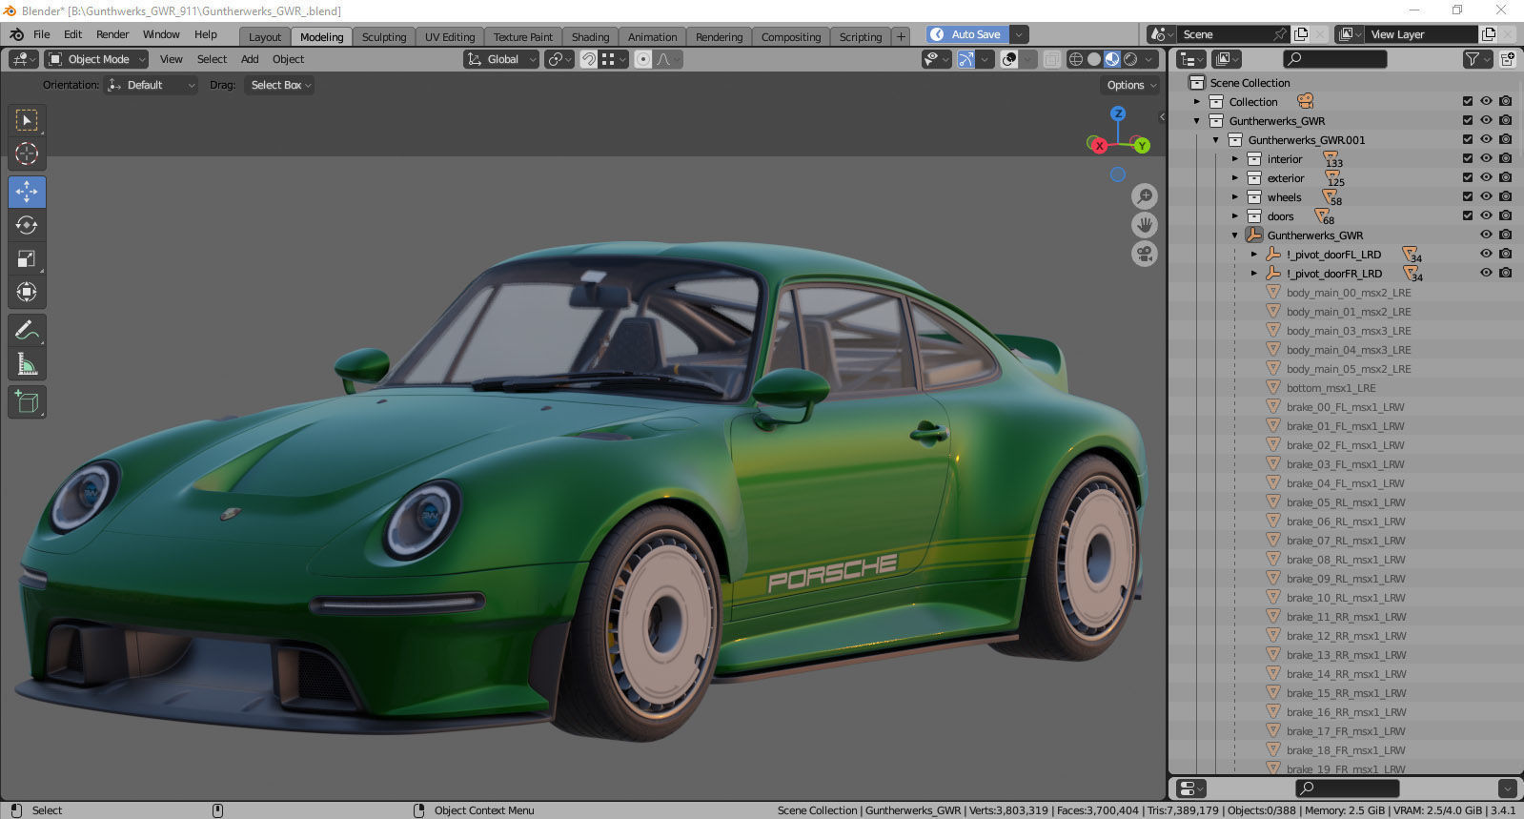Disable render for !_pivot_doorFL_LRD camera icon
The height and width of the screenshot is (819, 1524).
click(x=1505, y=255)
